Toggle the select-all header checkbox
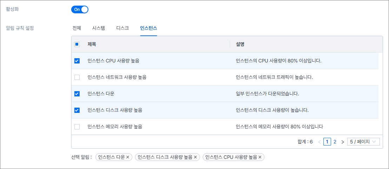 pyautogui.click(x=77, y=45)
